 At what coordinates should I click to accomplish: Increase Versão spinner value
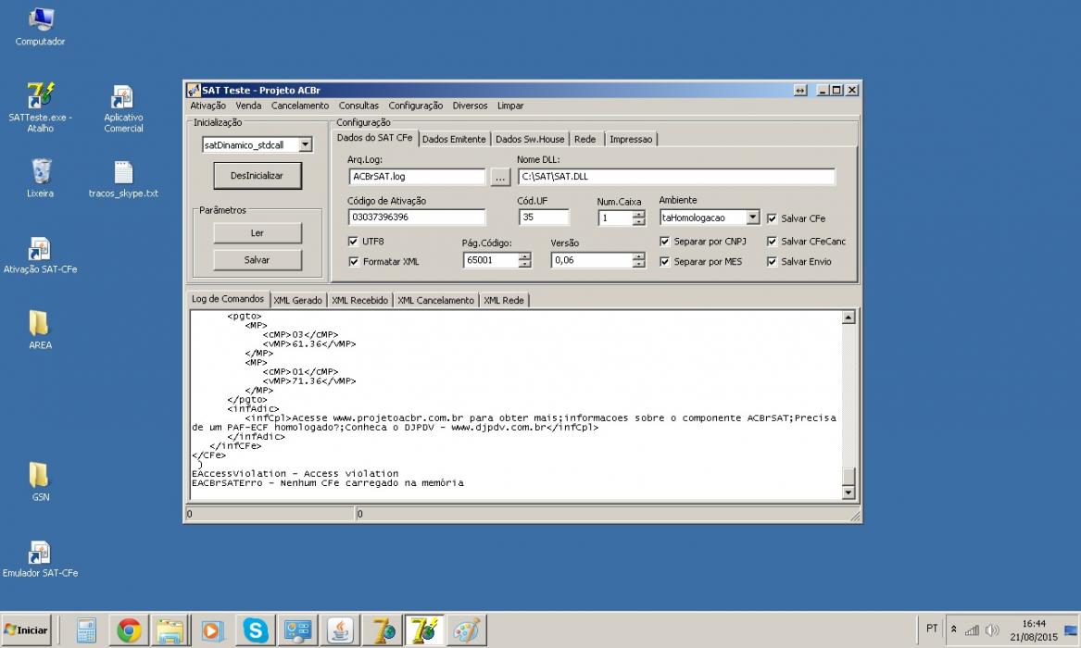tap(639, 256)
